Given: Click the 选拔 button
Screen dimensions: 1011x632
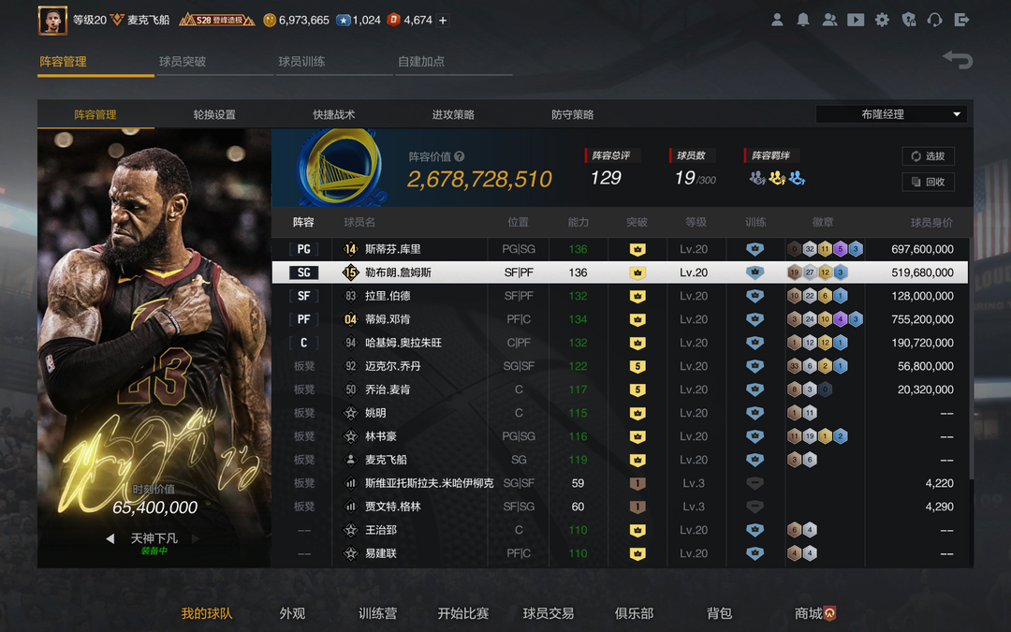Looking at the screenshot, I should [928, 156].
